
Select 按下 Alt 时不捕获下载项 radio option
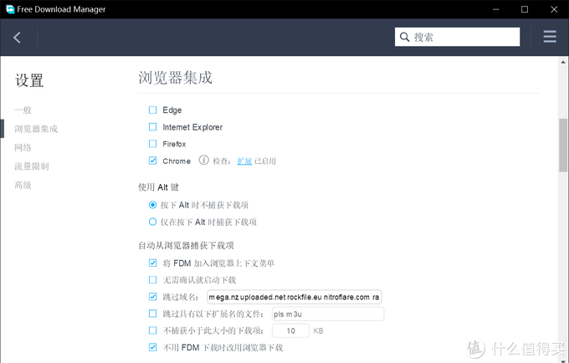click(x=152, y=205)
